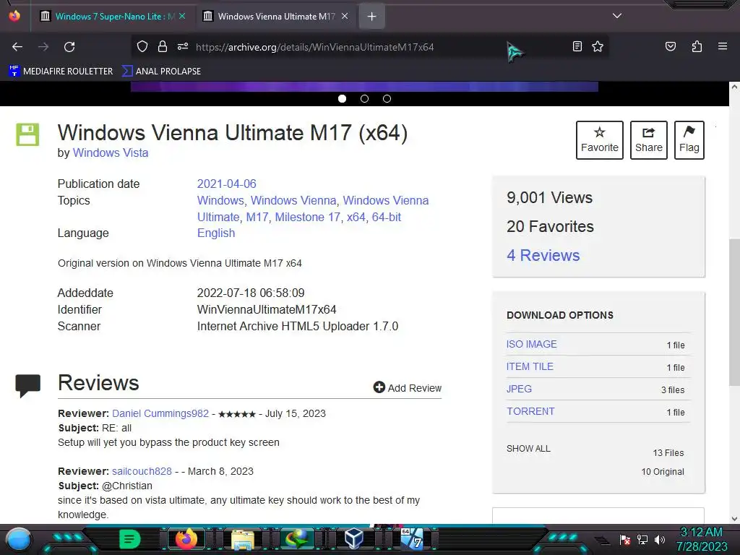Viewport: 740px width, 555px height.
Task: Switch to Windows 7 Super-Nano Lite tab
Action: (112, 17)
